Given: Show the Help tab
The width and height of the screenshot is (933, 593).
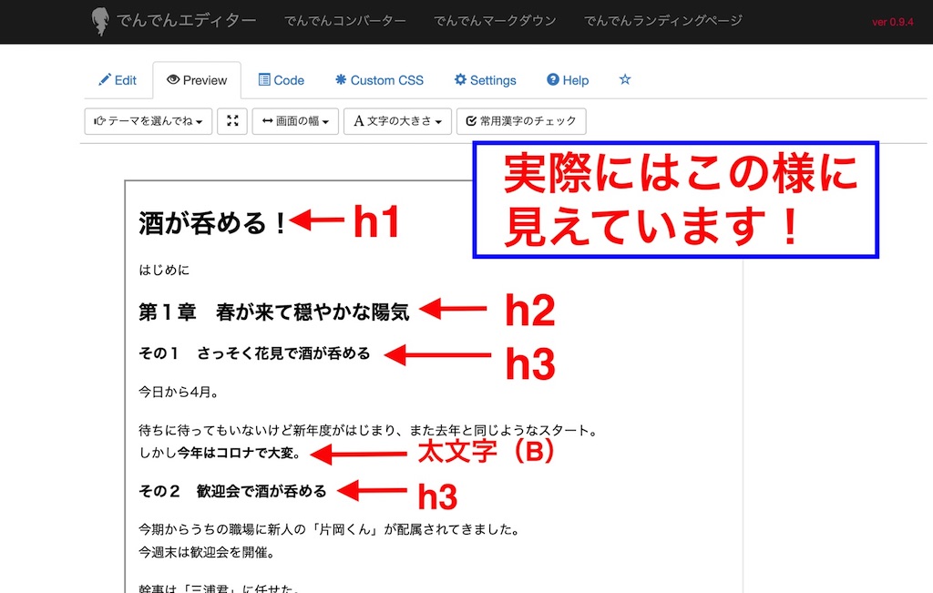Looking at the screenshot, I should [x=568, y=80].
